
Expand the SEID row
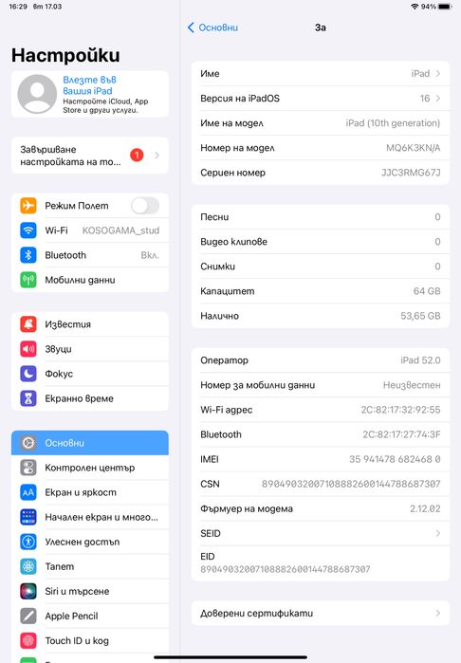[x=321, y=534]
